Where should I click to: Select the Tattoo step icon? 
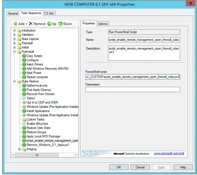point(24,98)
